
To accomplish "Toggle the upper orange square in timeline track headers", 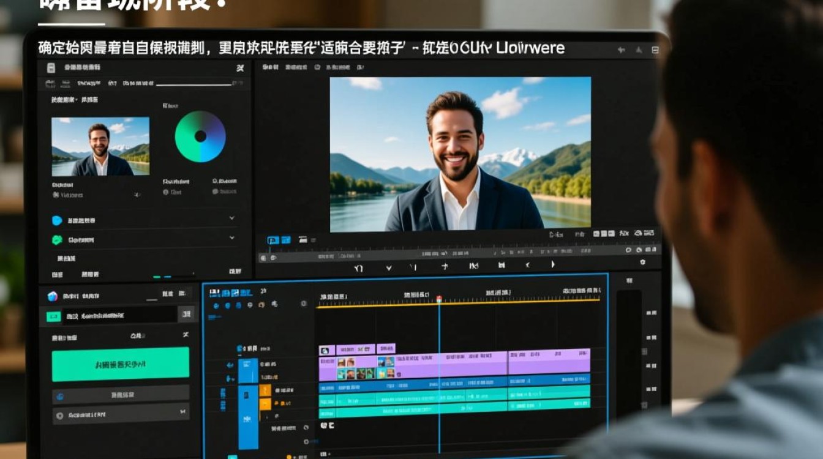I will (265, 390).
